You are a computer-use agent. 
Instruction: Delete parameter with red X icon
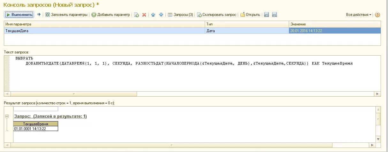pyautogui.click(x=144, y=15)
